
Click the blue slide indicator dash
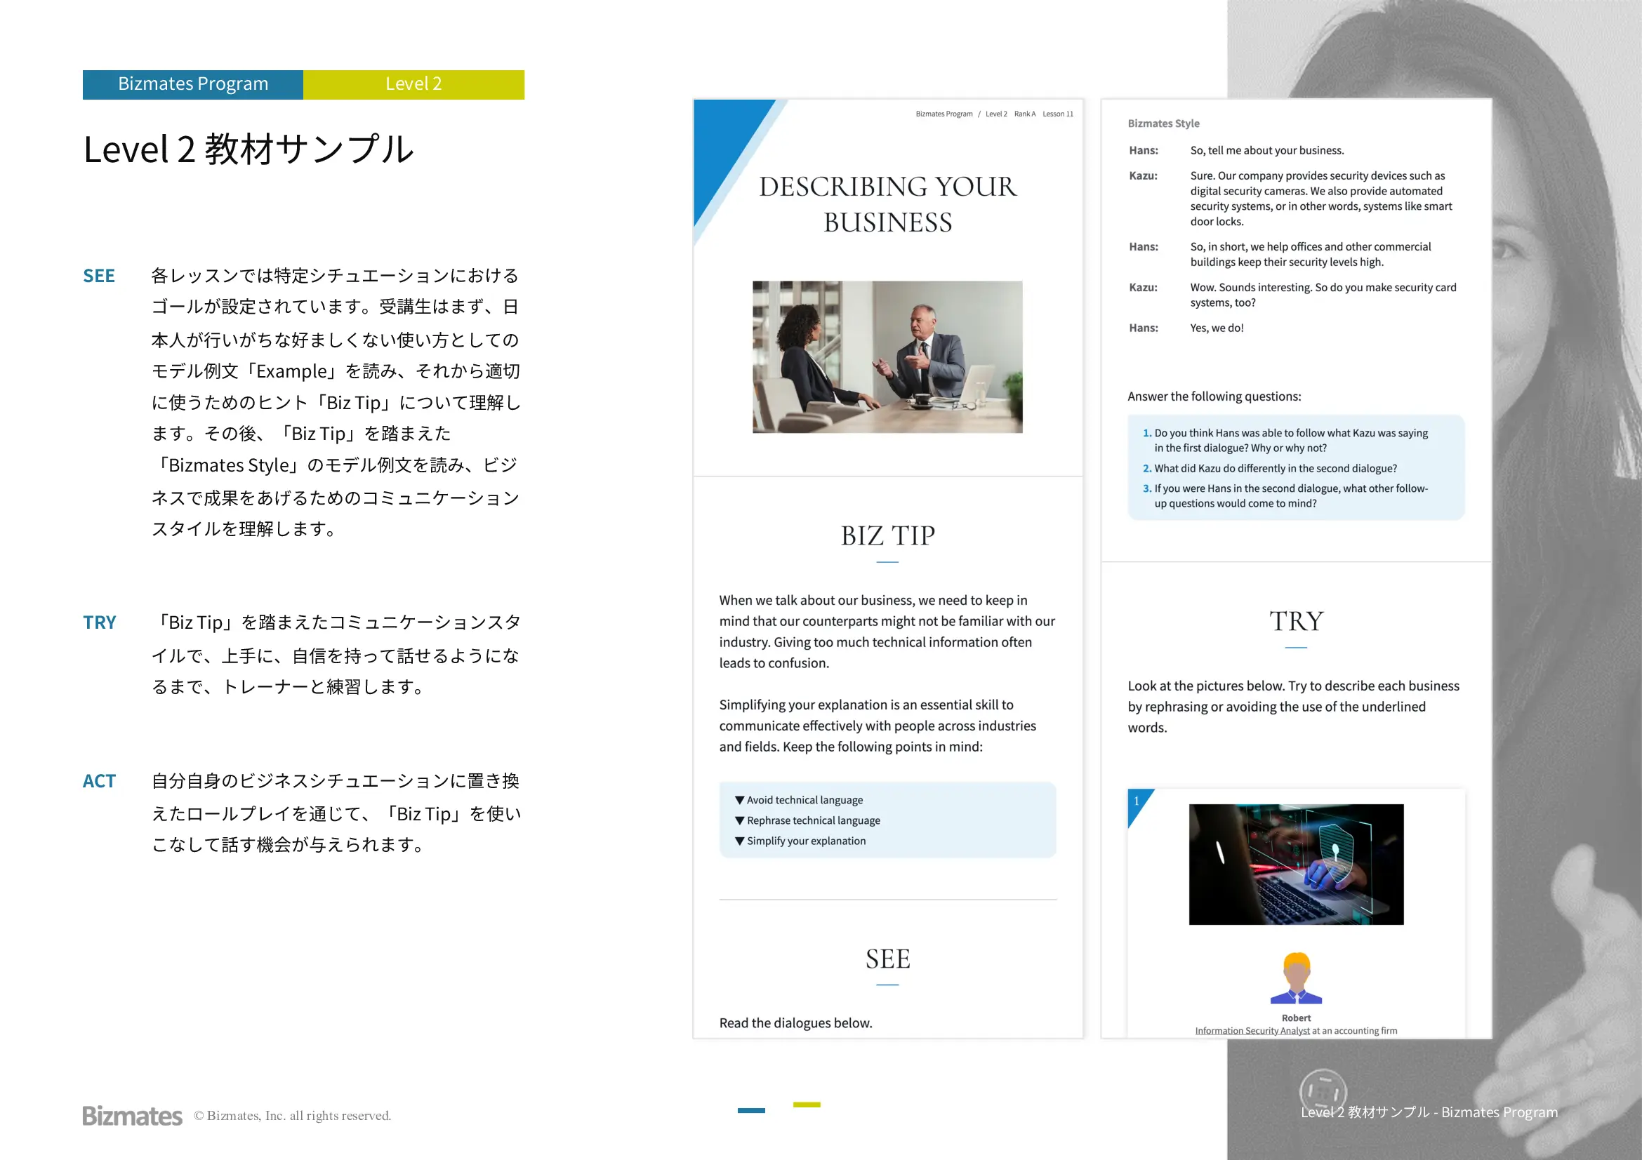(751, 1110)
